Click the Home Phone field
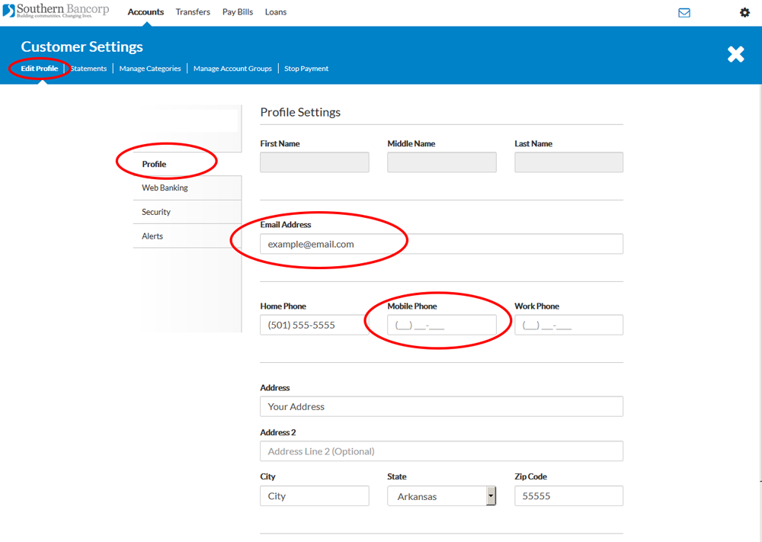Image resolution: width=762 pixels, height=542 pixels. 315,325
